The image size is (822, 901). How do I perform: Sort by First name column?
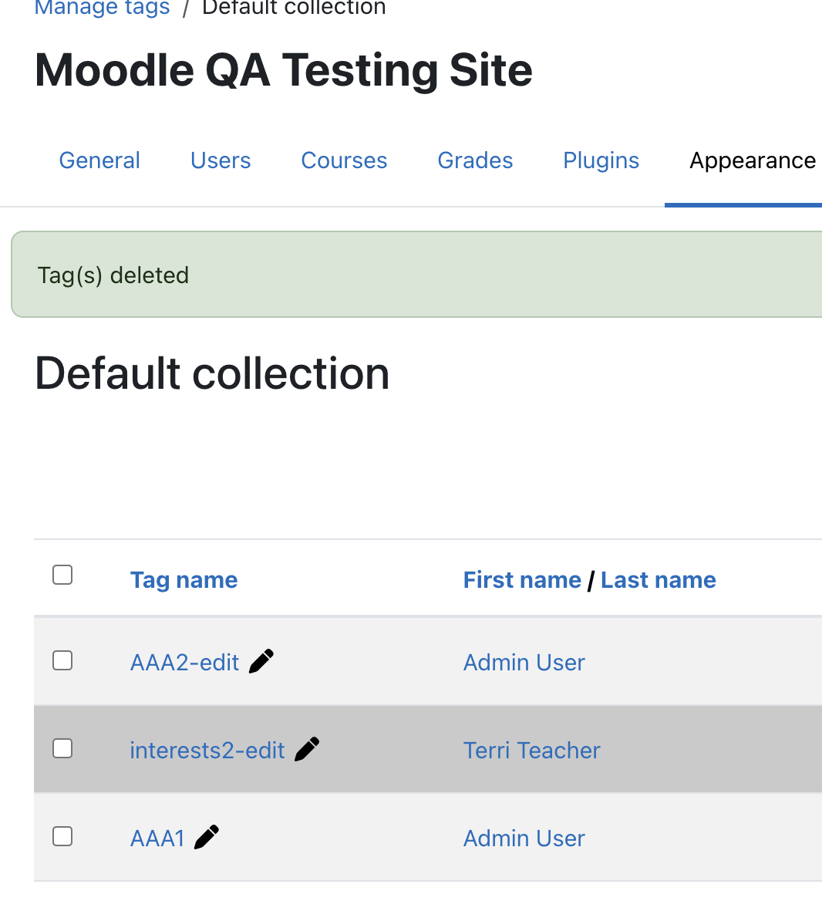point(522,580)
